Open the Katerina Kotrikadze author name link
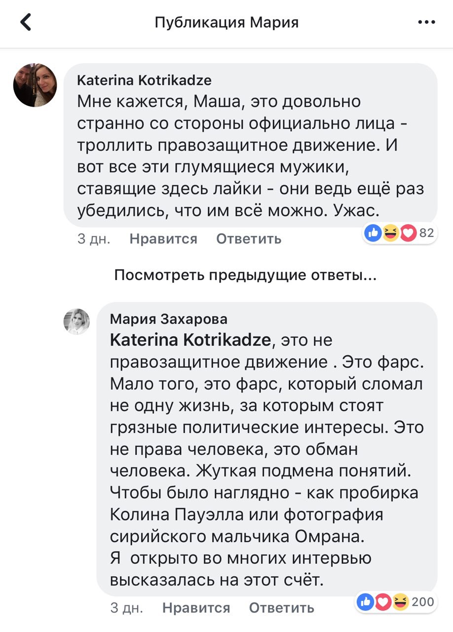Image resolution: width=453 pixels, height=632 pixels. [x=145, y=80]
